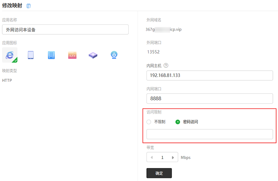Click the 确定 confirm button
Viewport: 278px width, 181px height.
[x=159, y=173]
